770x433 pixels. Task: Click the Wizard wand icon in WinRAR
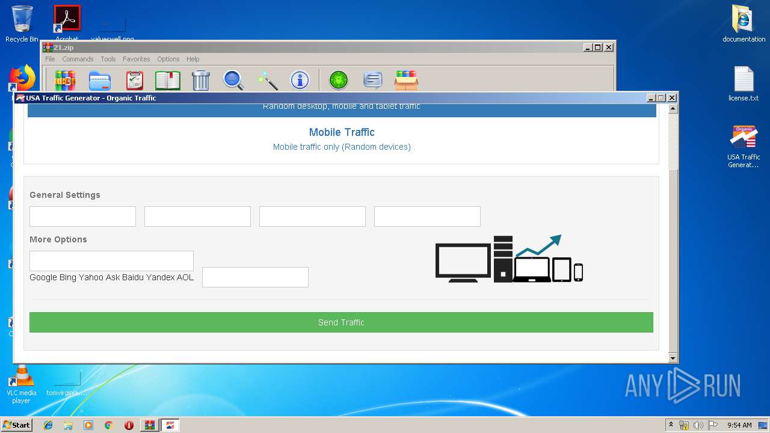(267, 79)
